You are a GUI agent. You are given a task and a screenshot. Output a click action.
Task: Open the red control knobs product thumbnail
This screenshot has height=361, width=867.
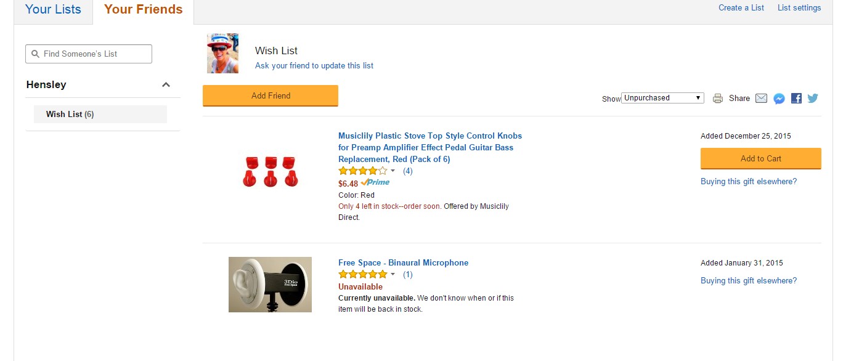[x=270, y=171]
